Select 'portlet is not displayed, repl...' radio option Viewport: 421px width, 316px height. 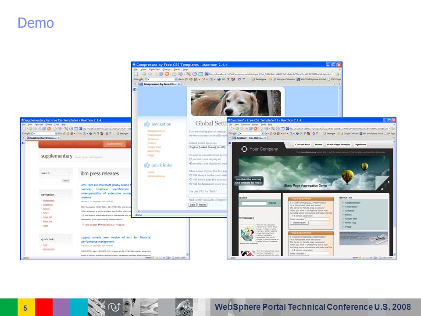191,163
